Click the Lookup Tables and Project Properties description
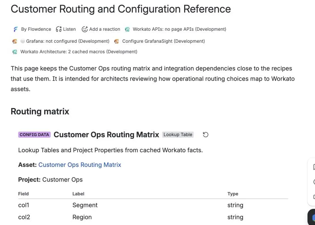The image size is (315, 225). (x=111, y=150)
